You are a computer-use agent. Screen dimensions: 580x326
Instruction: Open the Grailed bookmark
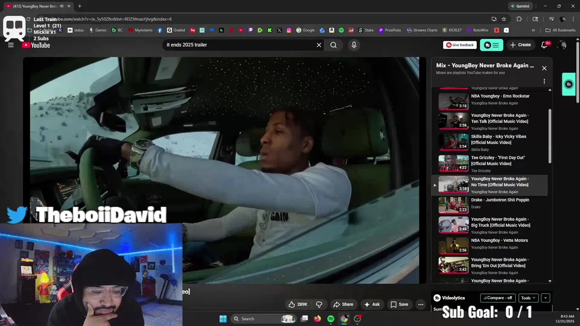pos(176,30)
